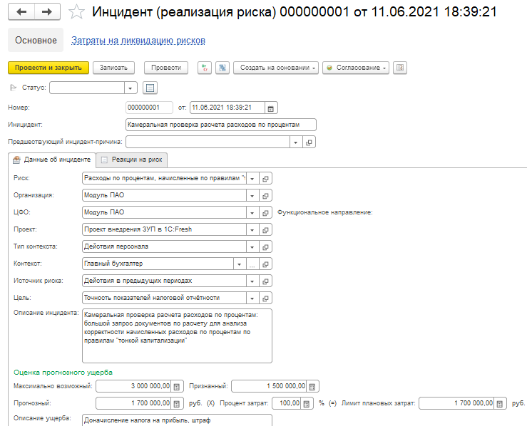
Task: Open calculator for Процент затрат field
Action: [x=307, y=403]
